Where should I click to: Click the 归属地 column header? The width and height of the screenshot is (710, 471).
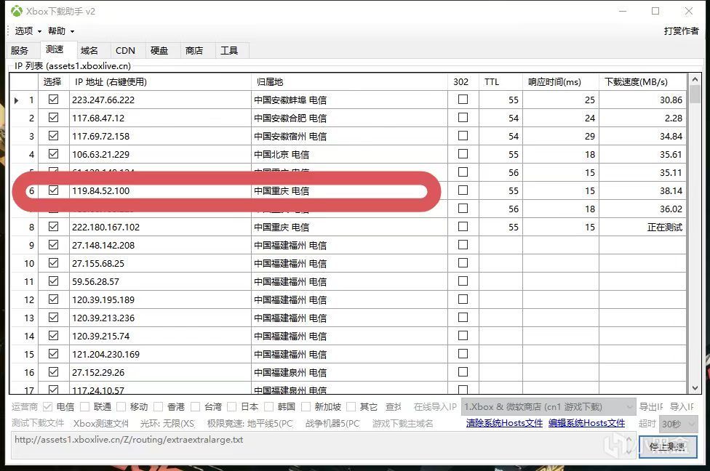point(349,82)
